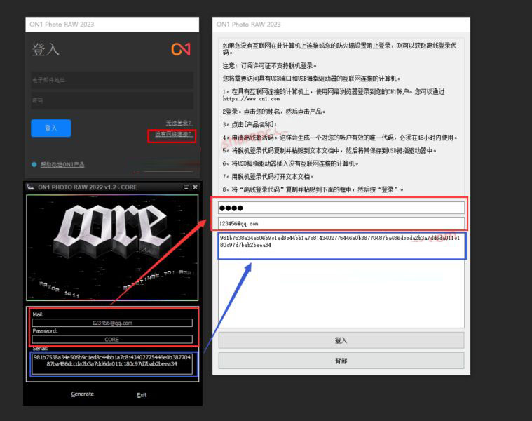Click the orange ON1 logo
Screen dimensions: 532x421
tap(181, 49)
